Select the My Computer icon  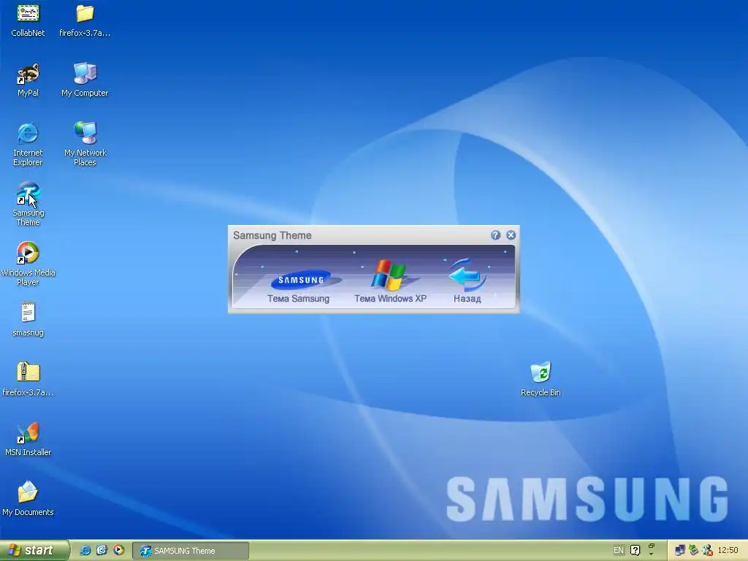click(85, 80)
